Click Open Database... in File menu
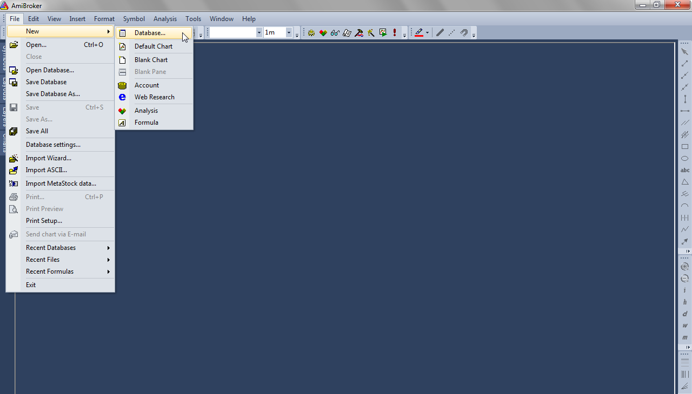The image size is (692, 394). click(x=61, y=70)
